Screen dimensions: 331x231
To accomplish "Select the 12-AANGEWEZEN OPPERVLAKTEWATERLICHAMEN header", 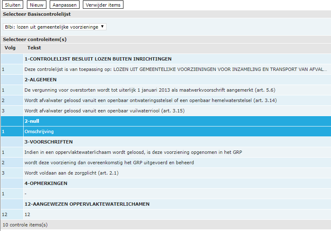I will (x=87, y=204).
